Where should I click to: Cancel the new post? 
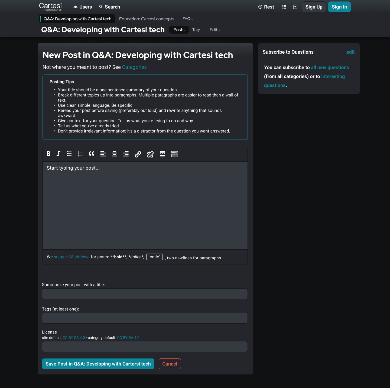click(x=170, y=364)
